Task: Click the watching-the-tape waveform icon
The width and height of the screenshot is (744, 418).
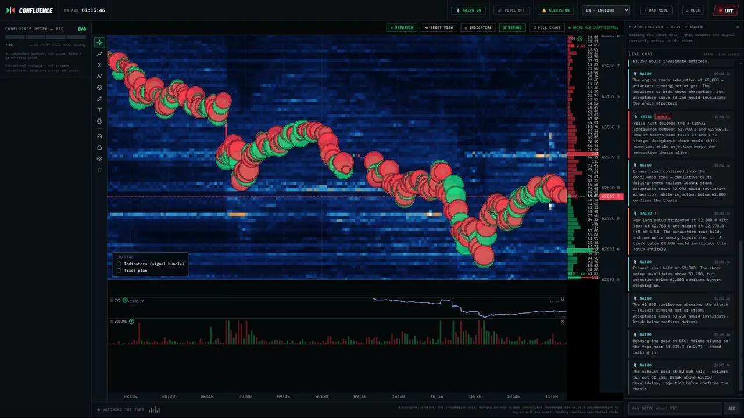Action: point(154,409)
